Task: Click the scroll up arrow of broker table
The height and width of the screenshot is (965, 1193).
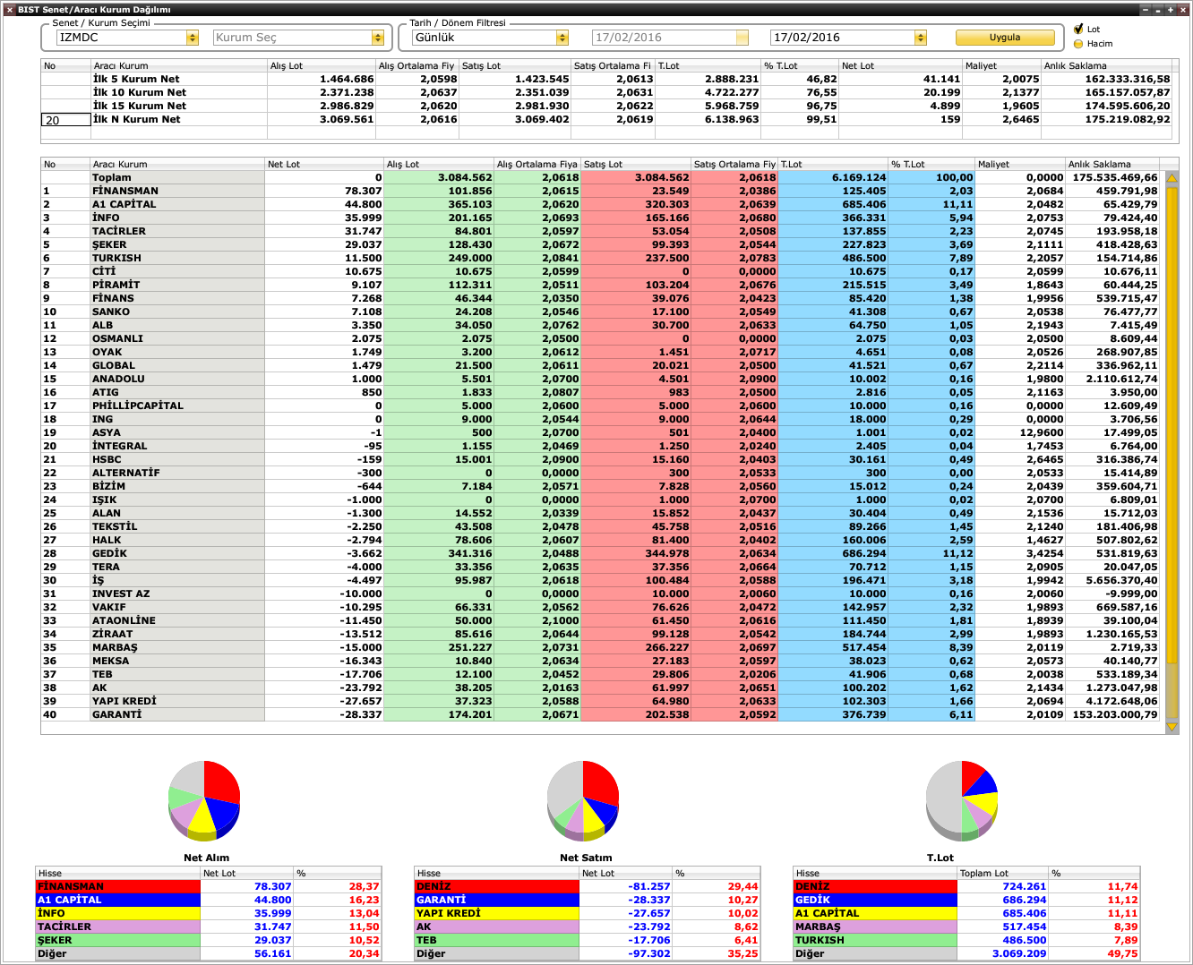Action: [x=1172, y=177]
